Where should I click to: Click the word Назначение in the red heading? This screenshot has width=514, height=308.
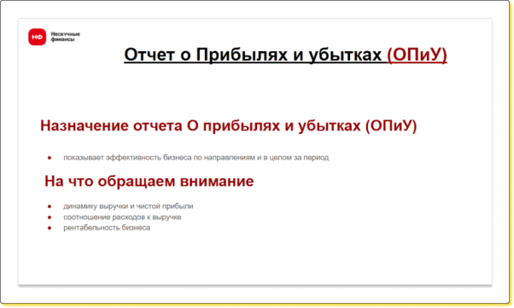85,125
